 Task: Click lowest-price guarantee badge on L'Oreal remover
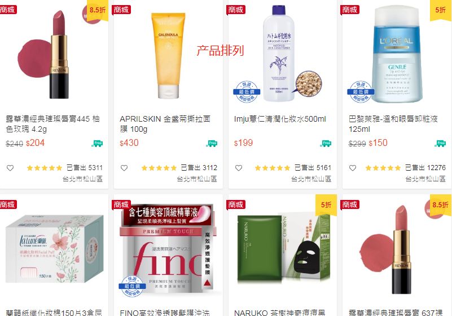point(361,91)
